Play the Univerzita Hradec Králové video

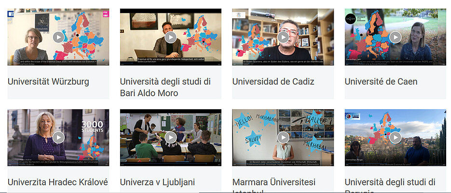coord(58,138)
